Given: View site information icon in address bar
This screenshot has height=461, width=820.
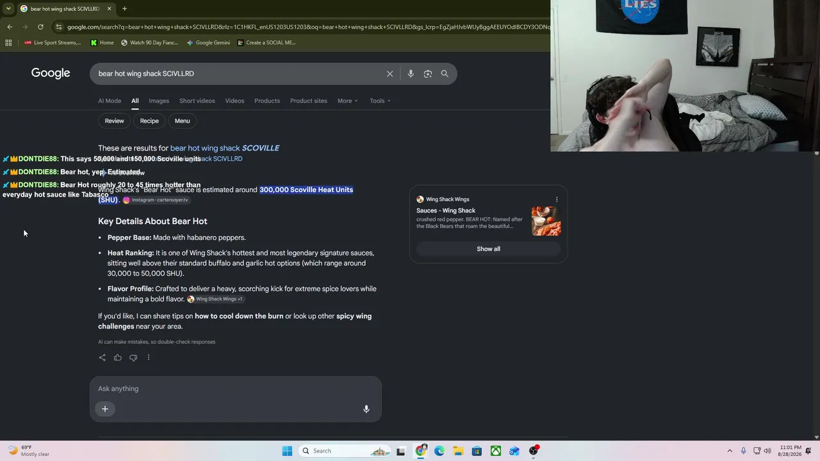Looking at the screenshot, I should [x=59, y=27].
